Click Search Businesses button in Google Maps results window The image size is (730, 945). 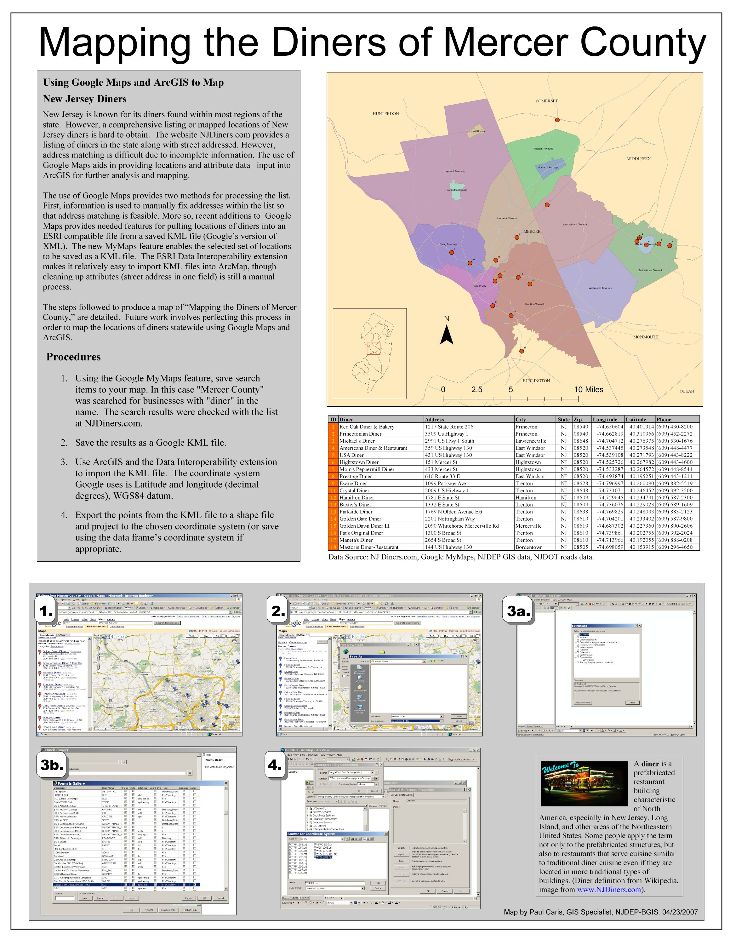click(167, 623)
